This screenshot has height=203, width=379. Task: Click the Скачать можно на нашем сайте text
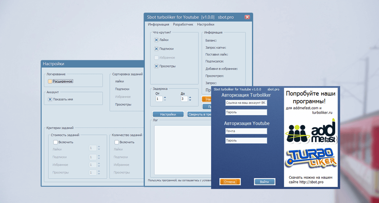[x=310, y=180]
